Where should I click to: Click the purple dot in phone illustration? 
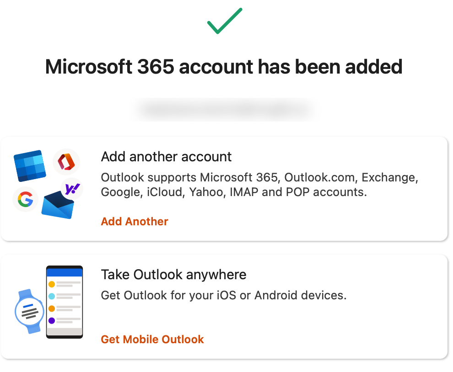[52, 320]
